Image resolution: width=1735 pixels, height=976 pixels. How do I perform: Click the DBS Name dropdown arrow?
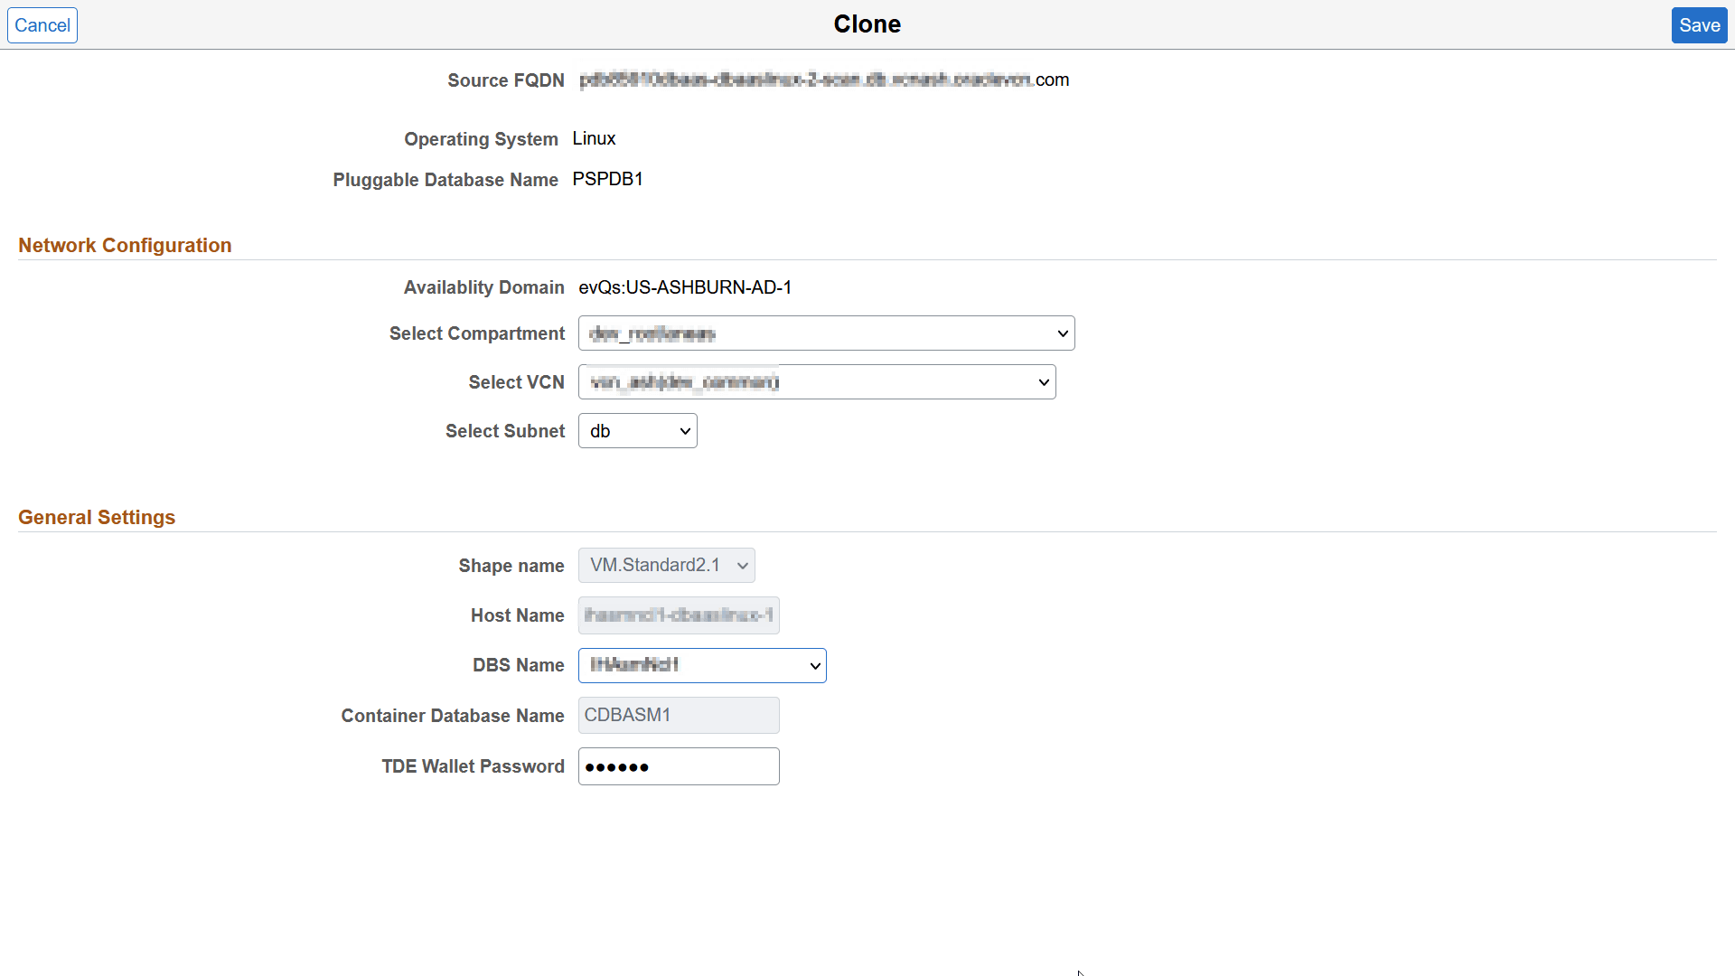point(812,665)
